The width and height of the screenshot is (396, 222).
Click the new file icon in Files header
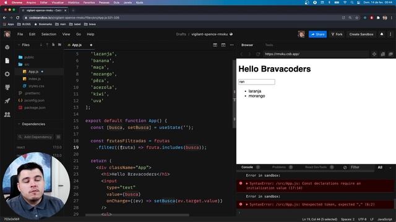[x=53, y=45]
